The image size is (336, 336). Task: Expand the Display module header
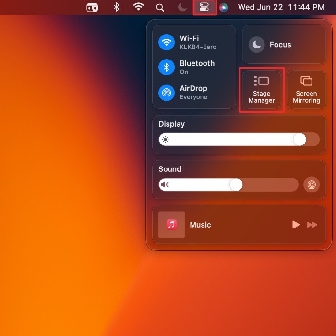(x=171, y=124)
